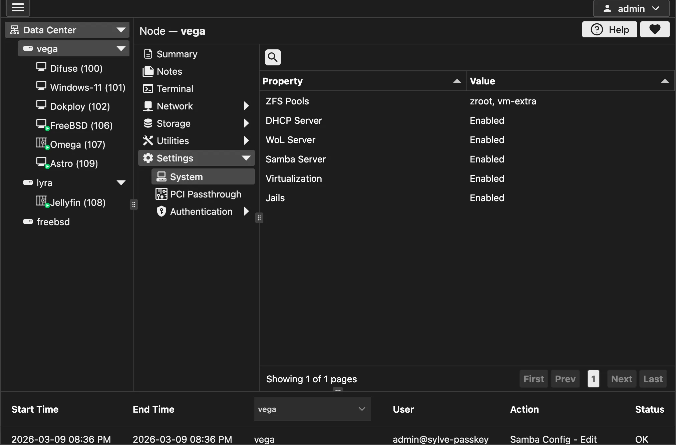This screenshot has height=445, width=676.
Task: Collapse the vega node tree
Action: click(121, 49)
